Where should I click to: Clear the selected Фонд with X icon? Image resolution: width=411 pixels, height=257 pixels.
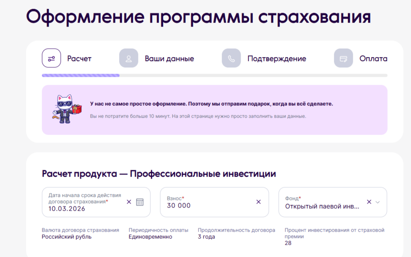[369, 202]
